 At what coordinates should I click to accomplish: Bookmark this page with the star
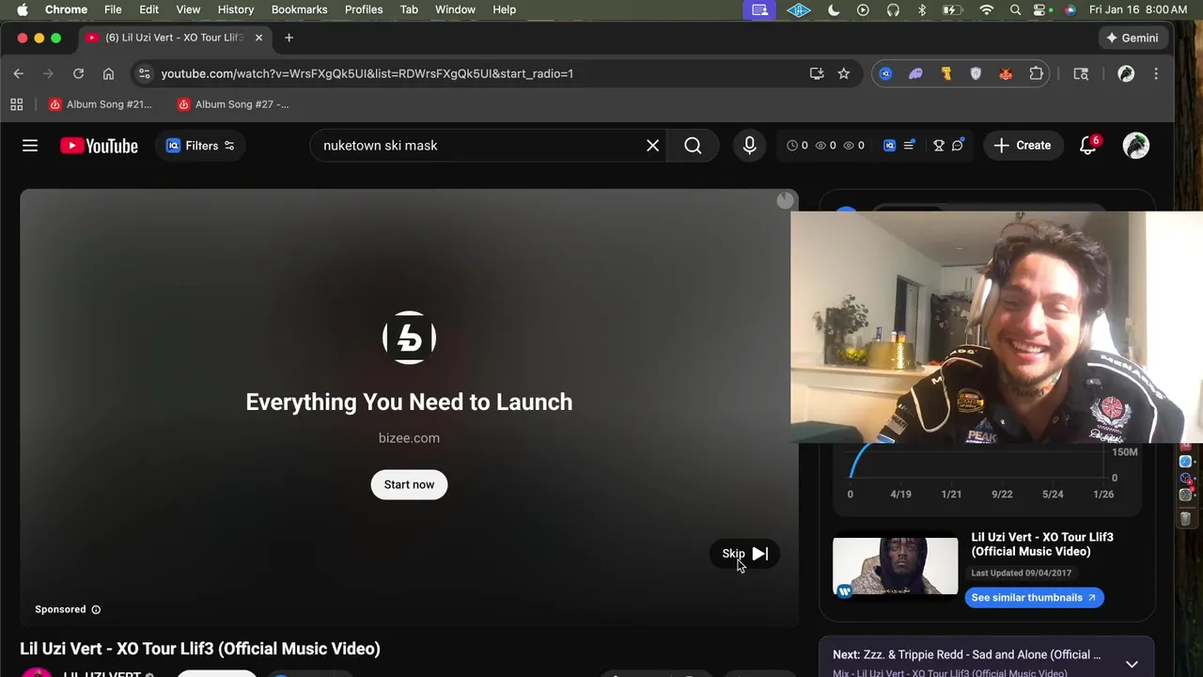coord(844,73)
